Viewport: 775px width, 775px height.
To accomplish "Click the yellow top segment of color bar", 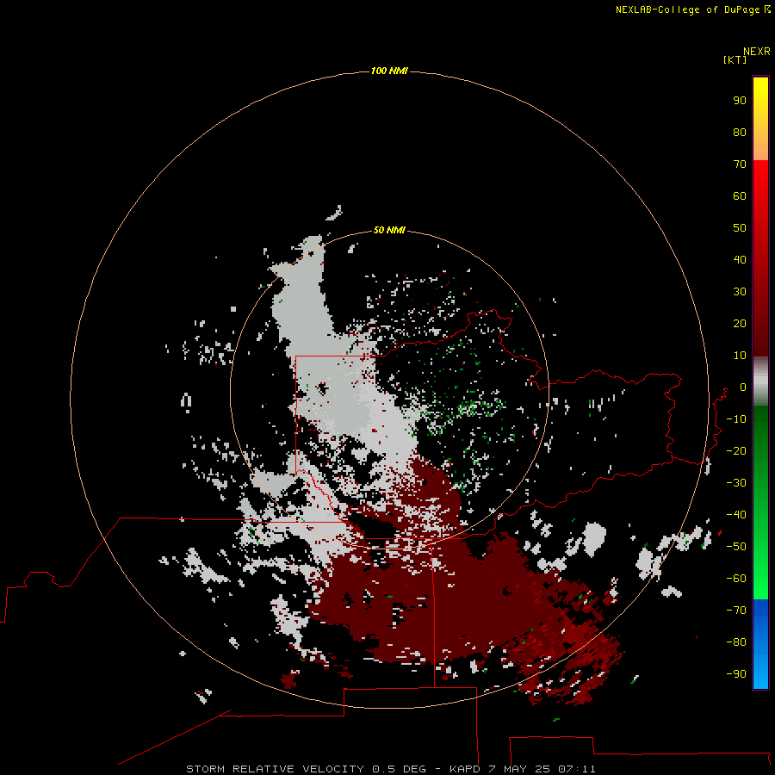I will click(x=760, y=119).
